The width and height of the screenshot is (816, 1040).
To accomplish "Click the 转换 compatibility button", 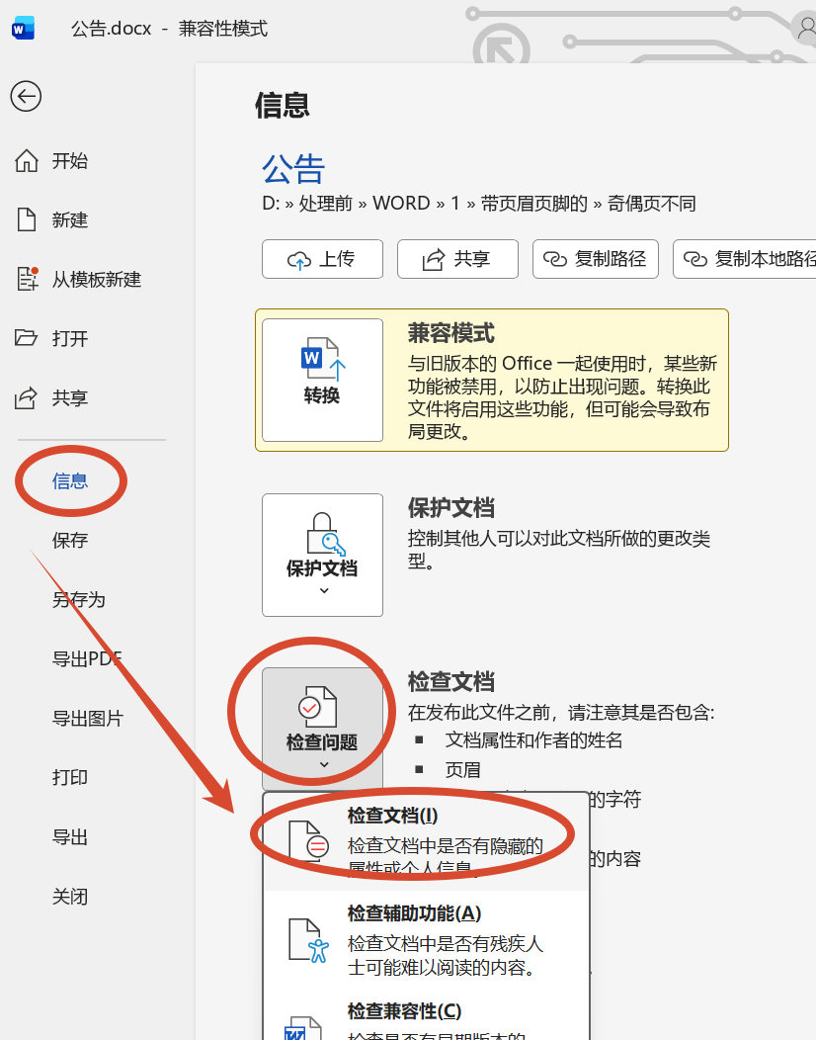I will click(x=322, y=380).
